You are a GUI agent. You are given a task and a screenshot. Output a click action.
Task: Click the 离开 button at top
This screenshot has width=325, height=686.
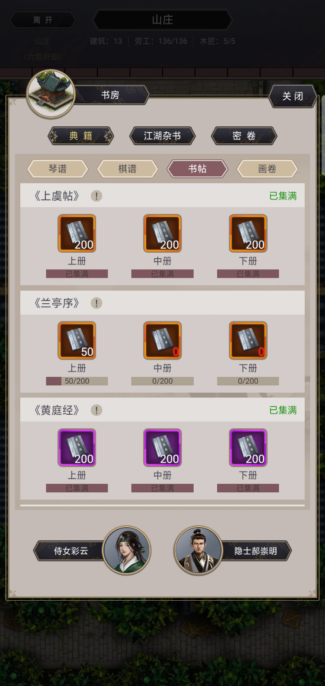[x=43, y=20]
